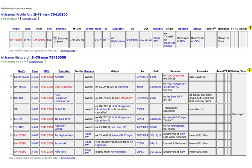This screenshot has height=168, width=252.
Task: Generate Excel for history records
Action: pyautogui.click(x=36, y=62)
